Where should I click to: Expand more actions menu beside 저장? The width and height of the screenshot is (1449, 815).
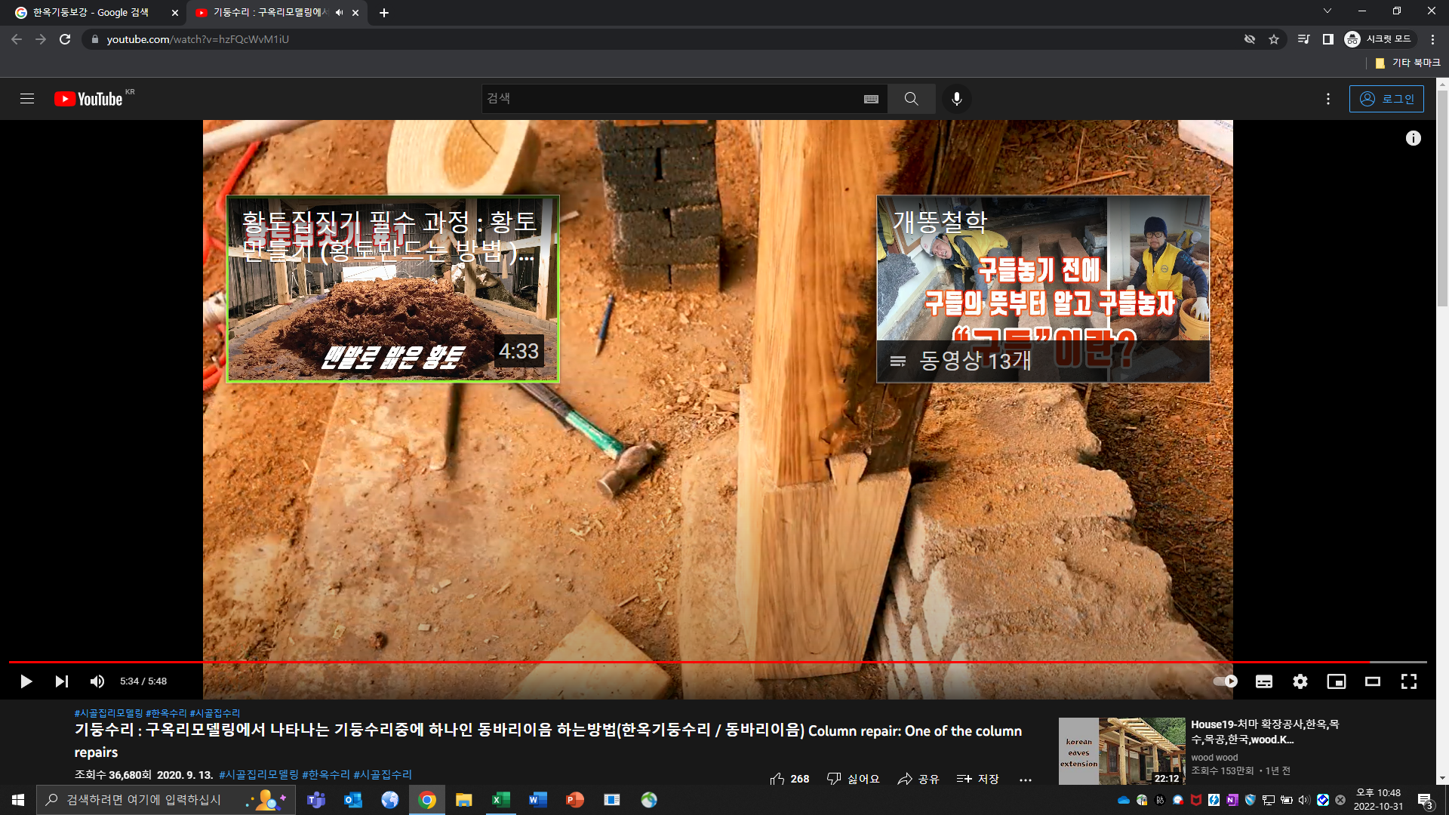[x=1025, y=780]
